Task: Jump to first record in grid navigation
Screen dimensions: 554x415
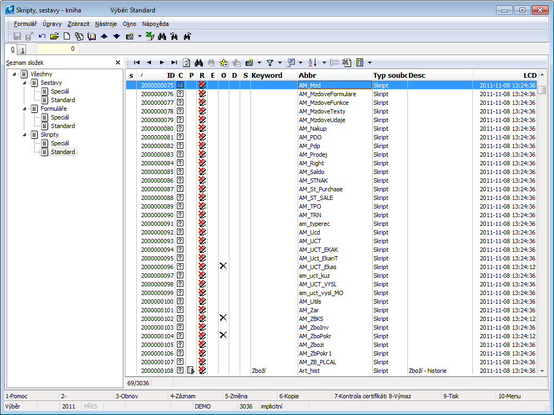Action: click(x=137, y=63)
